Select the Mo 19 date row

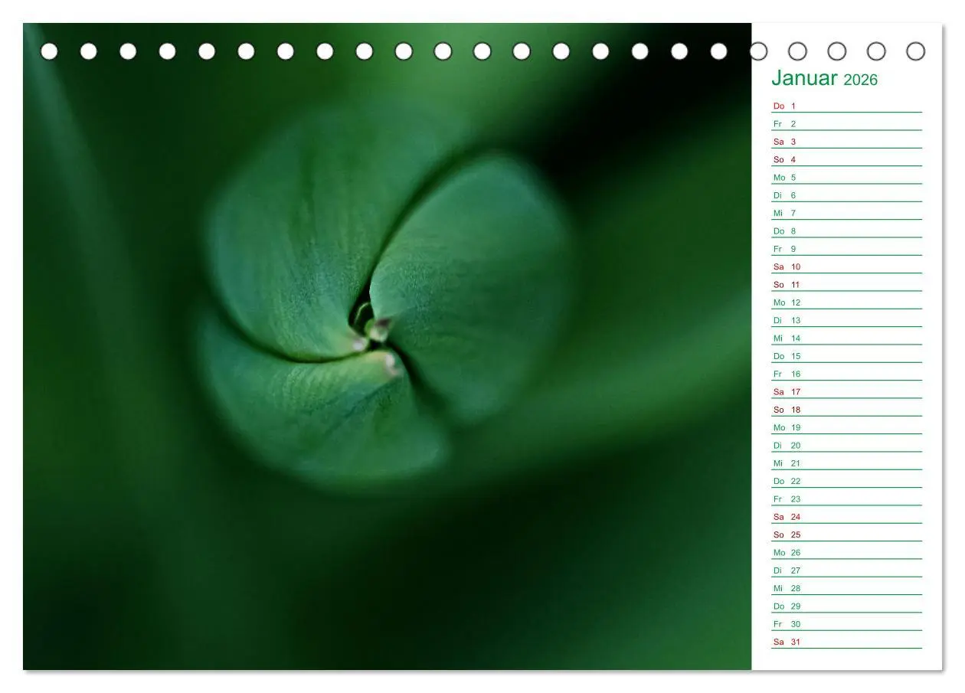(846, 427)
